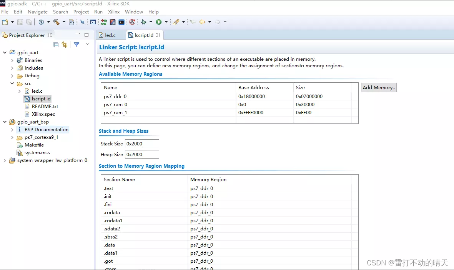Click Collapse All in Project Explorer

pos(56,45)
